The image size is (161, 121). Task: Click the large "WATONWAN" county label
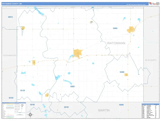[116, 43]
